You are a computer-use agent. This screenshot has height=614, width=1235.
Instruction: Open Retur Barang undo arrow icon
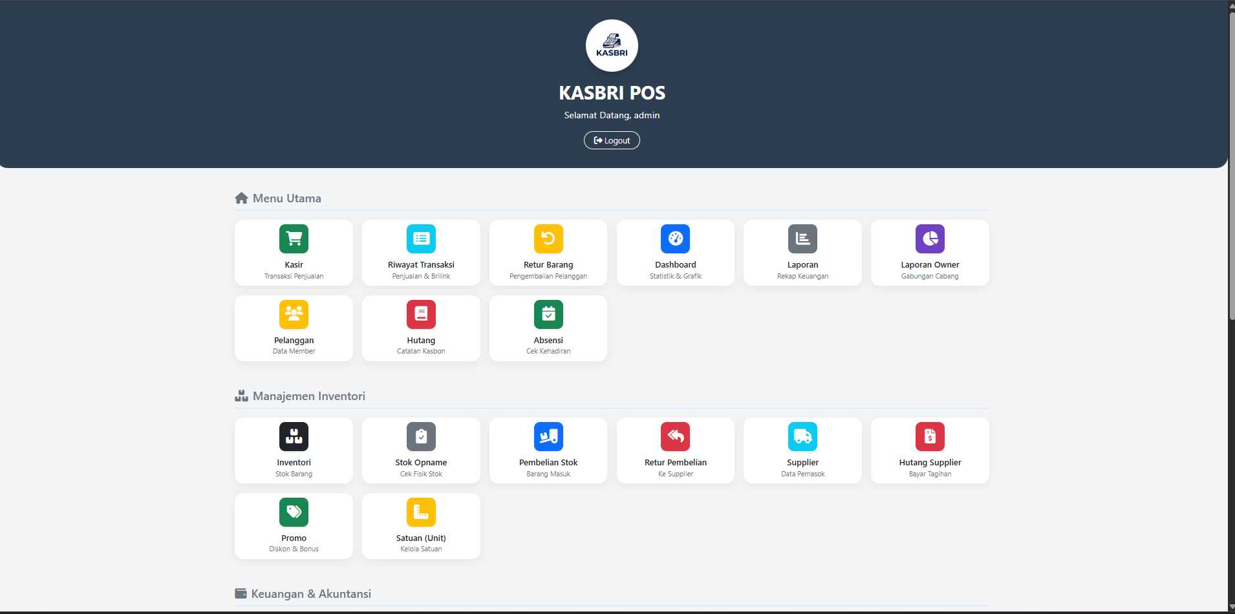[548, 239]
